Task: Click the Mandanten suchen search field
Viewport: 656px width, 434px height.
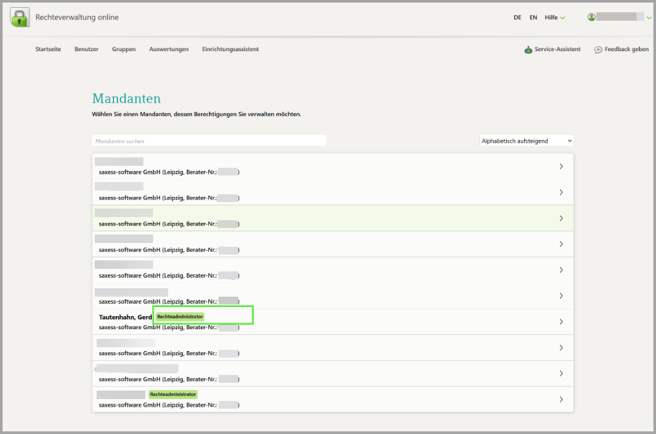Action: point(209,141)
